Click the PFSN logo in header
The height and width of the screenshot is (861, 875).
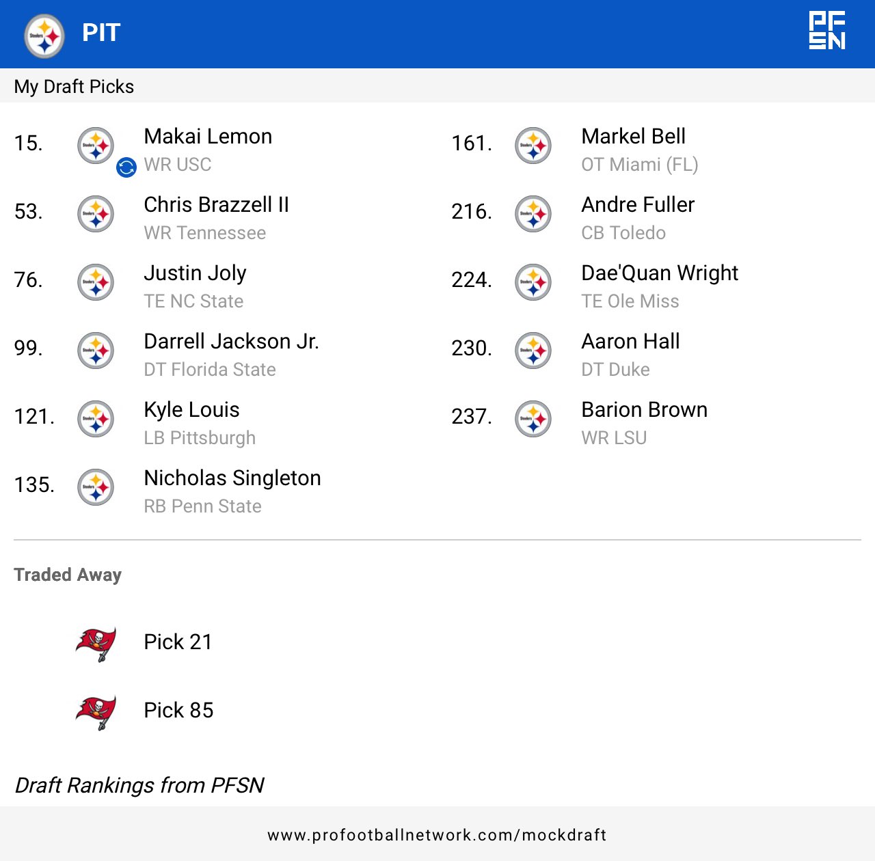point(827,31)
